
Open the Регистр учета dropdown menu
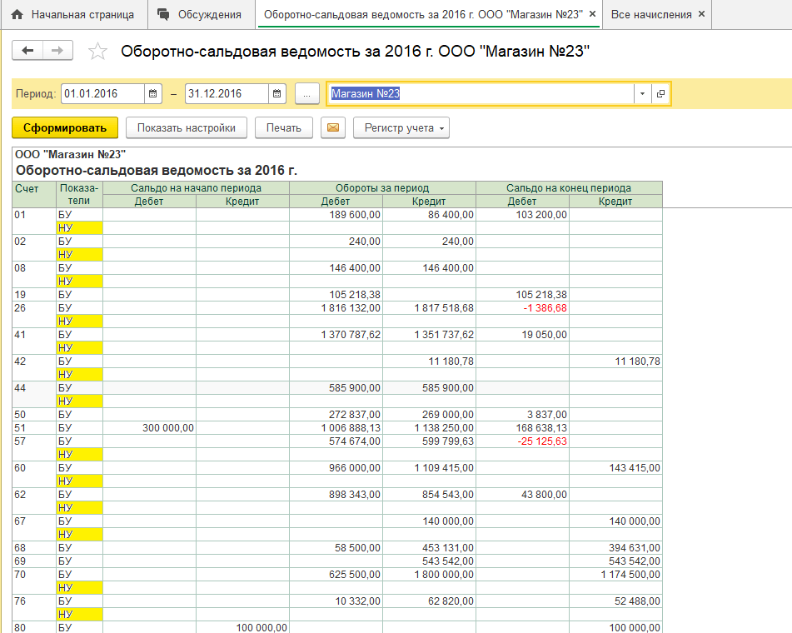point(401,128)
